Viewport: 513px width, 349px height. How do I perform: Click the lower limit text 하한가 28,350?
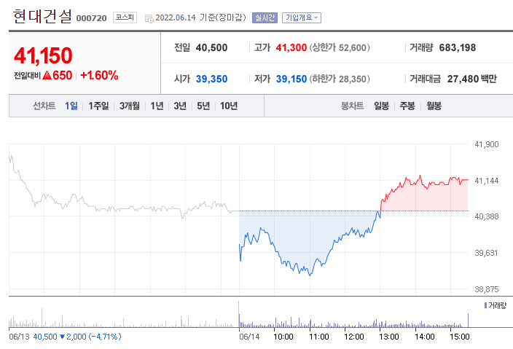pyautogui.click(x=340, y=79)
